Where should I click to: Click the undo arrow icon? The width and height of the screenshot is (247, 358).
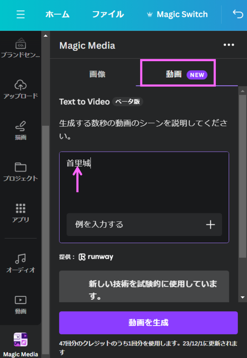pyautogui.click(x=238, y=14)
